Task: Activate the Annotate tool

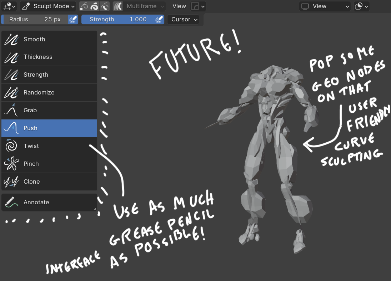Action: pyautogui.click(x=49, y=202)
